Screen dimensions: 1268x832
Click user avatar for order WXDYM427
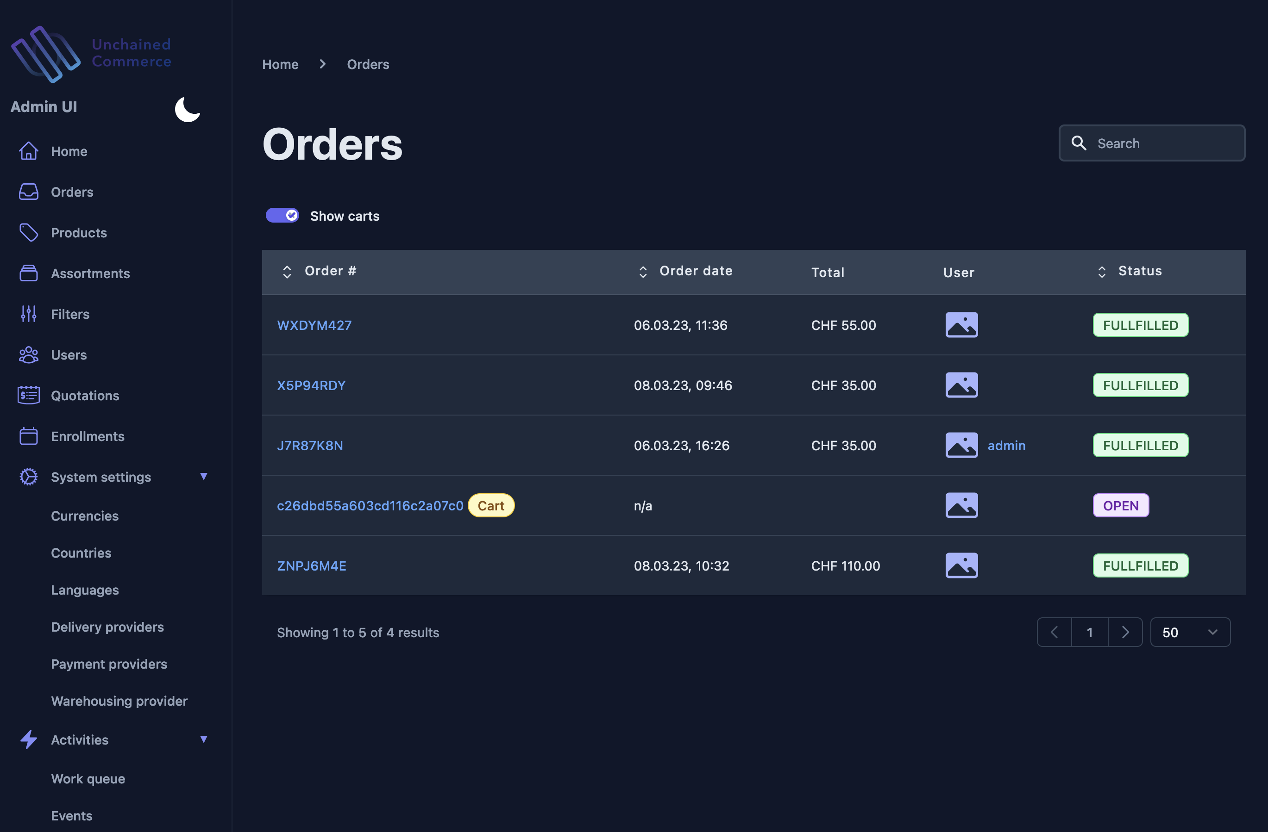[962, 325]
